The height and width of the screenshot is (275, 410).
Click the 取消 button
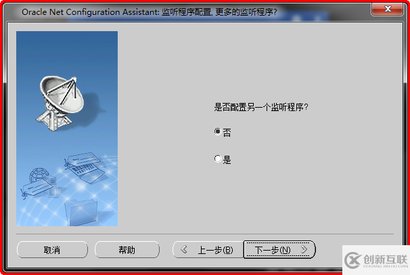click(x=52, y=250)
